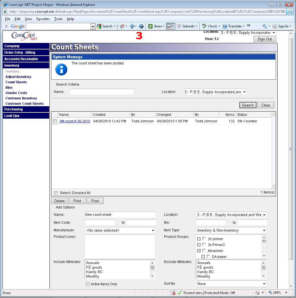Enable the Active Items Only checkbox
This screenshot has width=296, height=298.
click(x=88, y=284)
